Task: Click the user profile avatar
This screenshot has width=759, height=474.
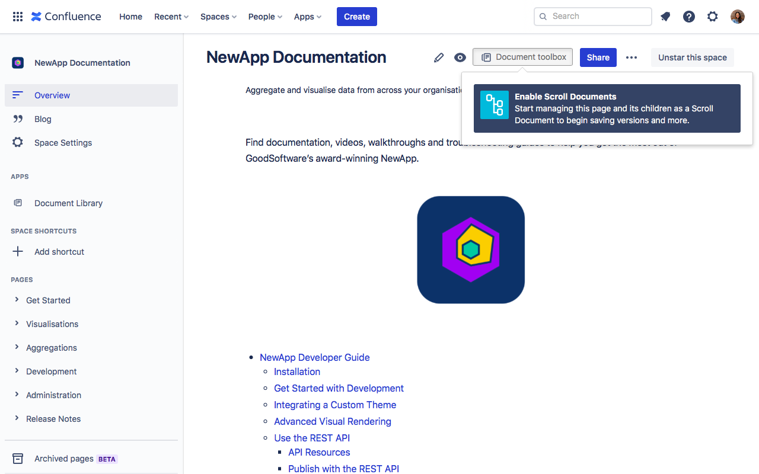Action: click(737, 17)
